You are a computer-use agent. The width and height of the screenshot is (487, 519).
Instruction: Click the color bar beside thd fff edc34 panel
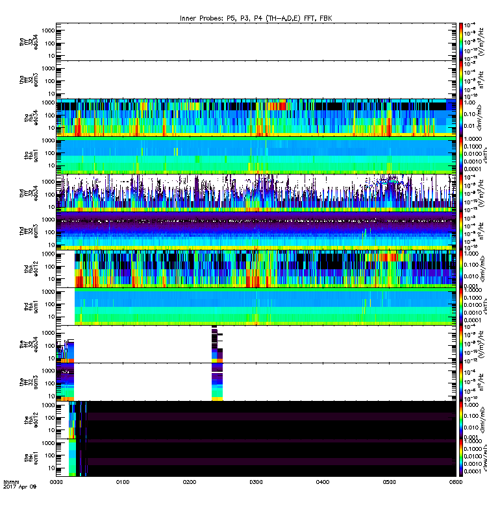tap(461, 193)
